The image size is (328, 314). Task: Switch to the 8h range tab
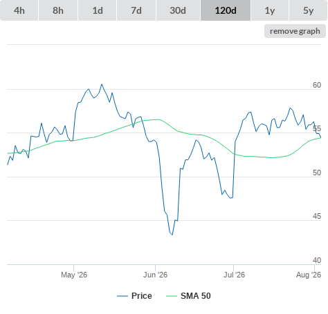(x=58, y=10)
